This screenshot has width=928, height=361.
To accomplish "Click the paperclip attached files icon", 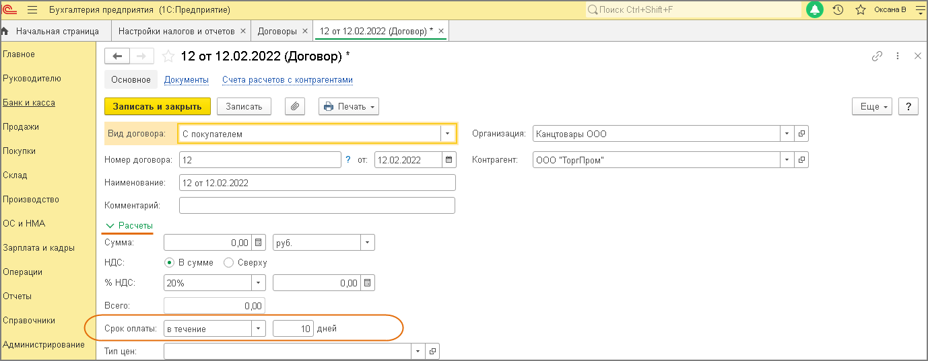I will click(295, 106).
